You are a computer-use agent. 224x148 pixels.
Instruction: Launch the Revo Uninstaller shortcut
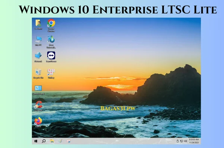[51, 42]
